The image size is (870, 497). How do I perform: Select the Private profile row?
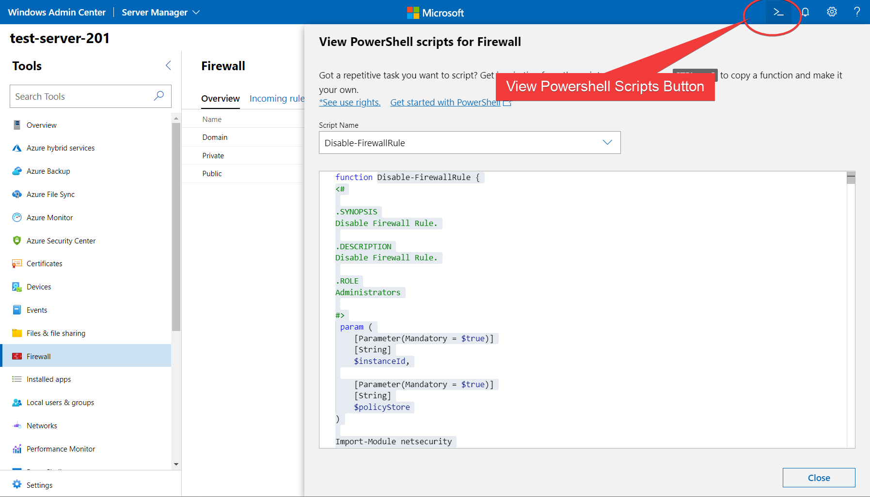243,156
